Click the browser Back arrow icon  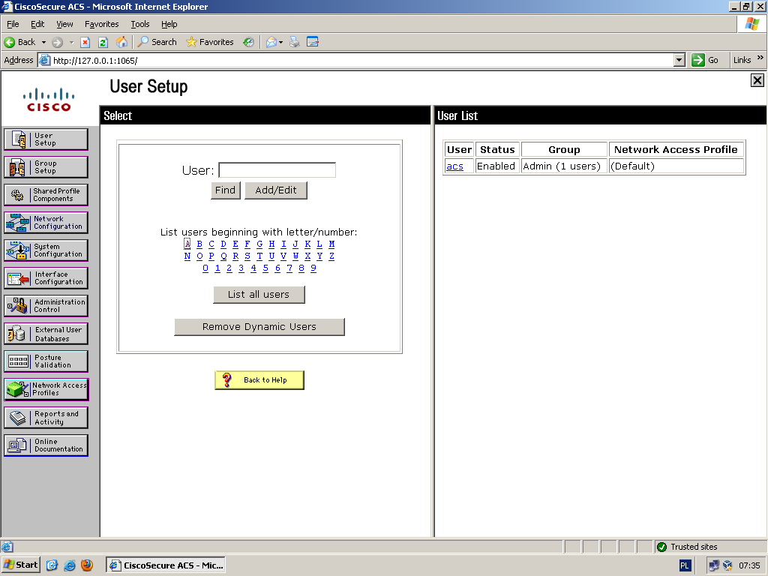9,42
